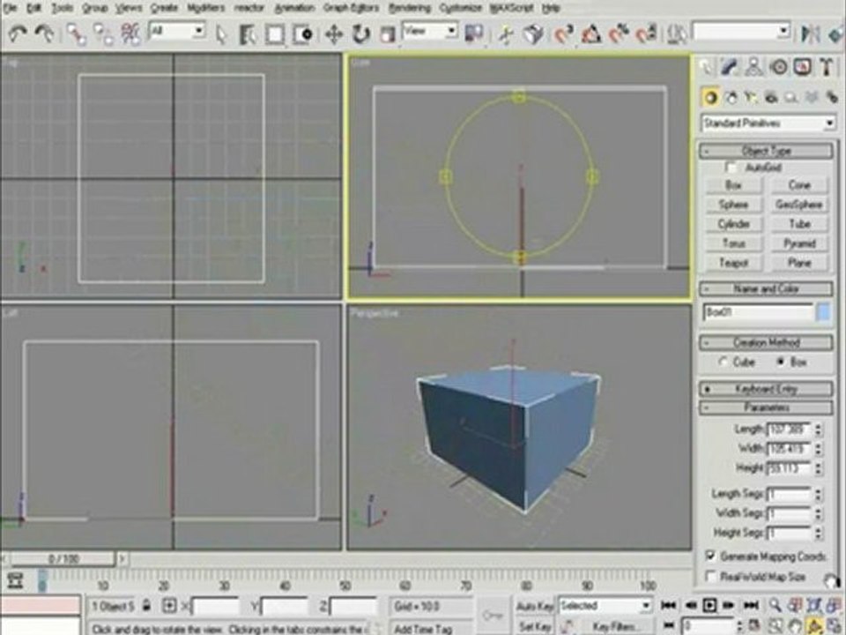Check the AutoGrid checkbox
This screenshot has height=635, width=846.
[731, 168]
